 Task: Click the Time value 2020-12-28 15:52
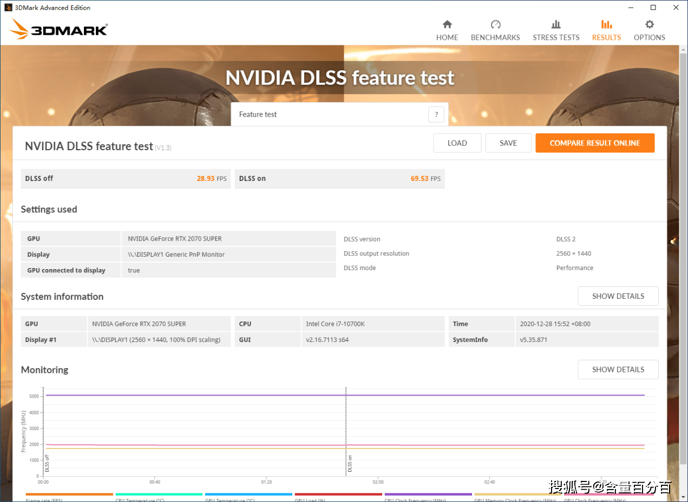click(x=555, y=324)
